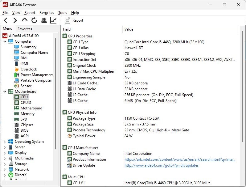Click the AIDA64 v6.75.6100 root logo icon
Image resolution: width=246 pixels, height=187 pixels.
(x=5, y=36)
